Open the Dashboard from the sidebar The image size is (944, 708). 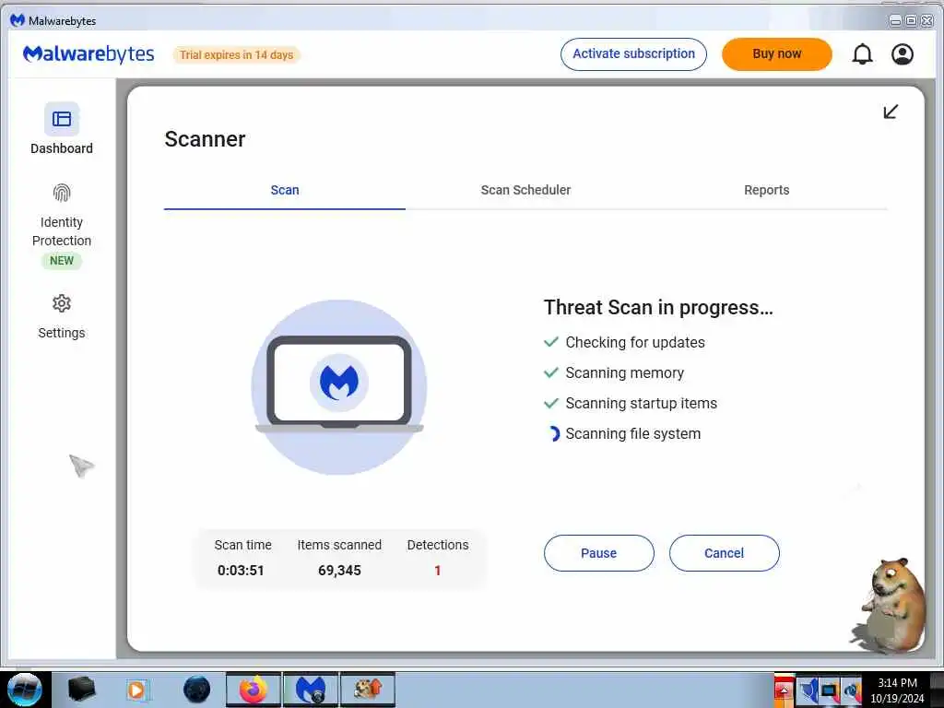pos(62,129)
